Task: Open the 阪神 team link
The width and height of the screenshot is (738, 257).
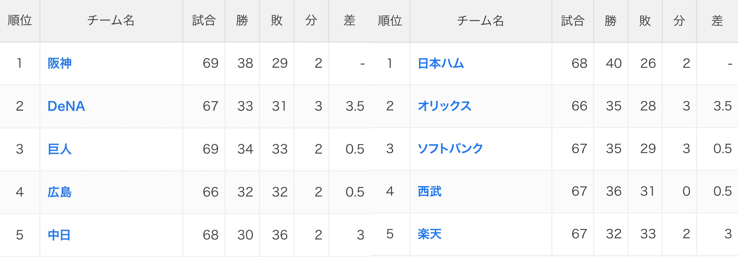Action: point(60,63)
